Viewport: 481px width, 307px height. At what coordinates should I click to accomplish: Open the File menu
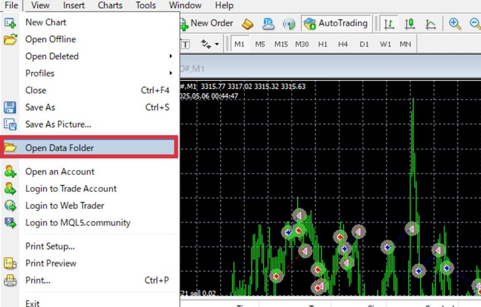click(x=11, y=5)
